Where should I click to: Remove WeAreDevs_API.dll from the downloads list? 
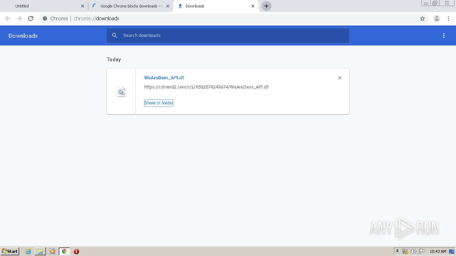(x=340, y=78)
